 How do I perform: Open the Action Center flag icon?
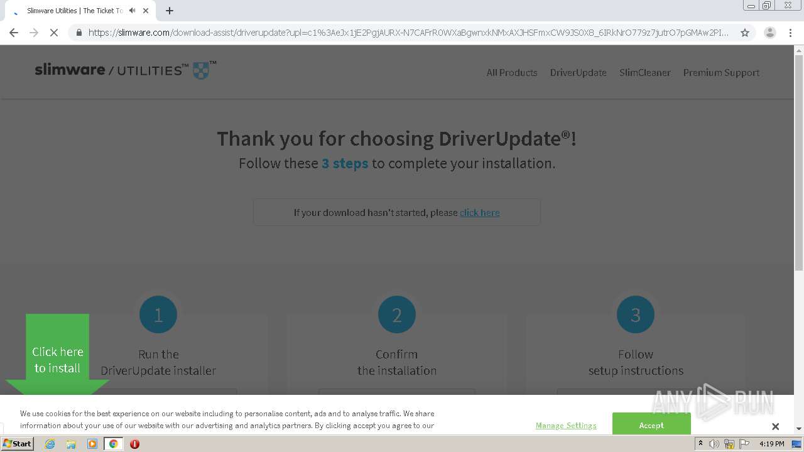pos(744,444)
